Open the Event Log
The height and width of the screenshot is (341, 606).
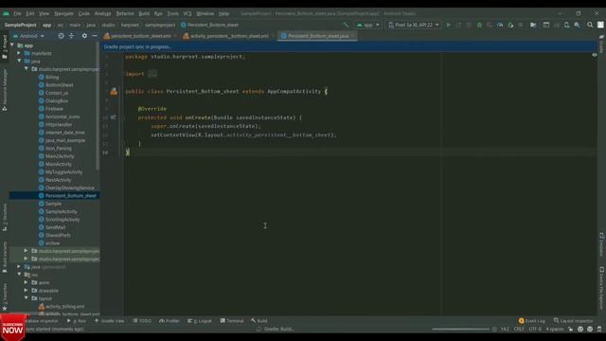[532, 321]
